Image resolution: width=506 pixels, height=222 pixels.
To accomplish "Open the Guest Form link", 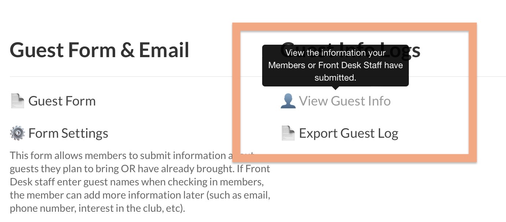I will (x=62, y=101).
